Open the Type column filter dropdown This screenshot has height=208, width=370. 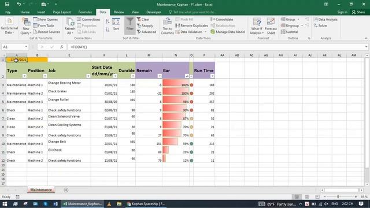(24, 76)
